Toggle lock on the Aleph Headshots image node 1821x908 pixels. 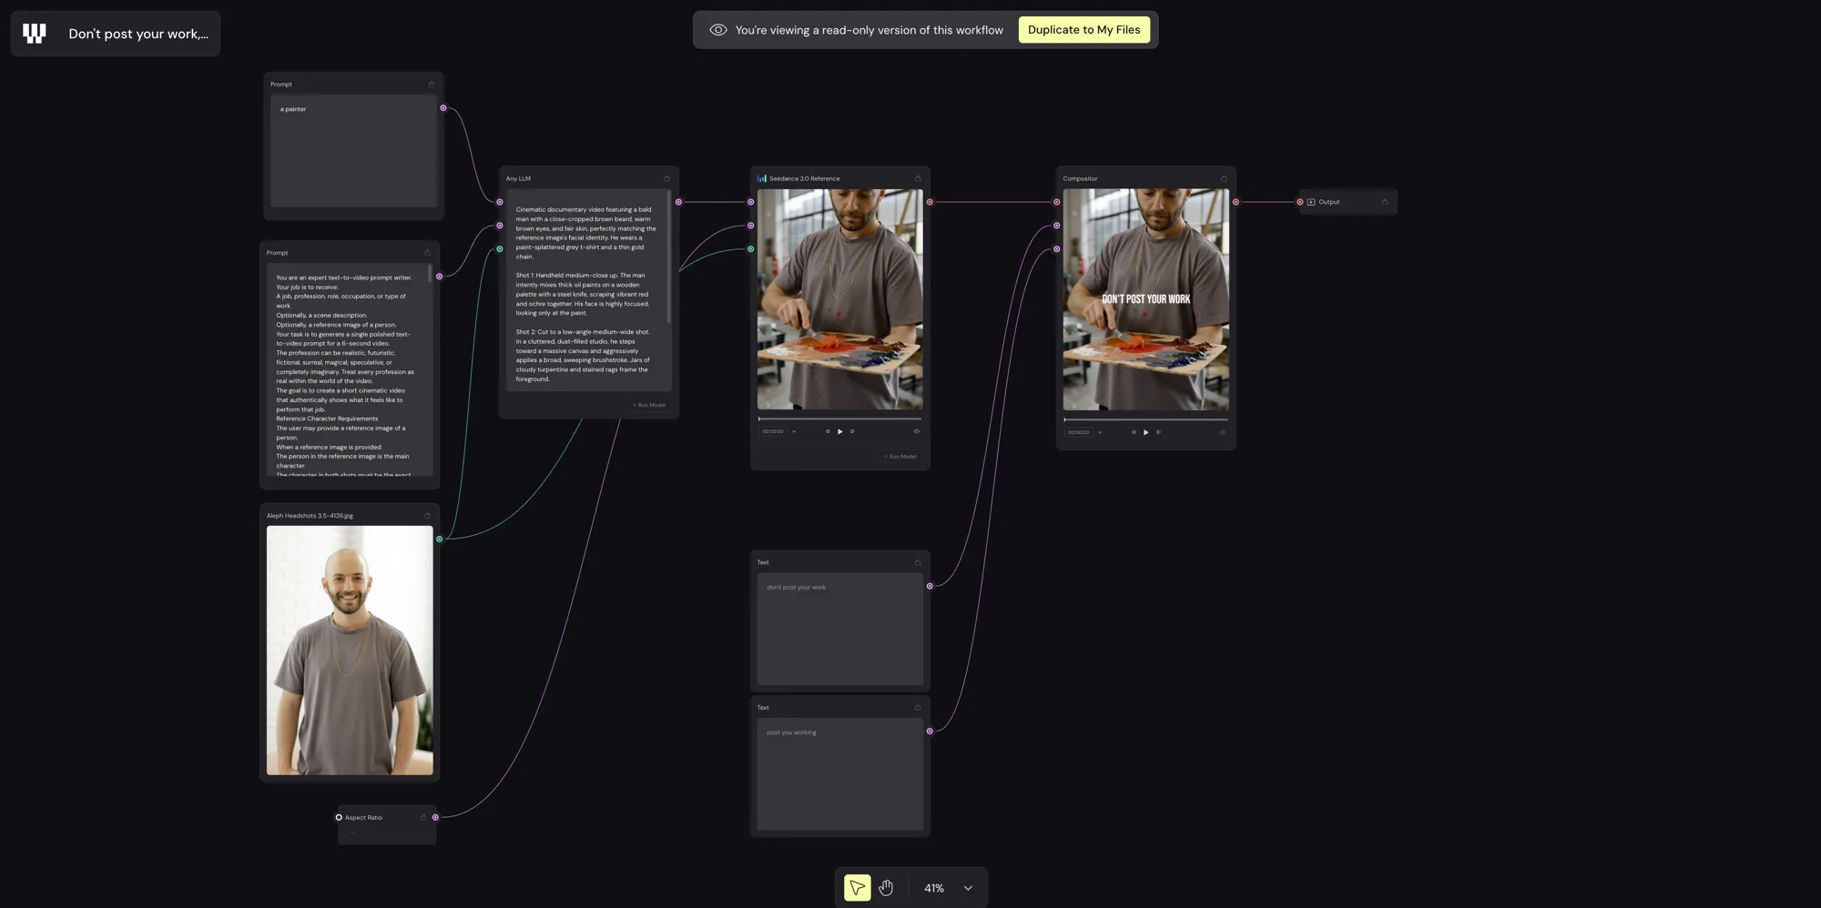(427, 515)
